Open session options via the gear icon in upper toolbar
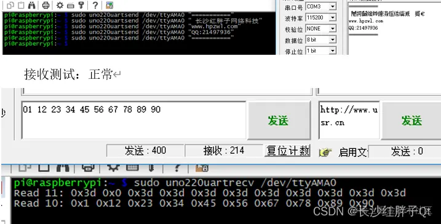Viewport: 441px width, 224px height. click(60, 5)
